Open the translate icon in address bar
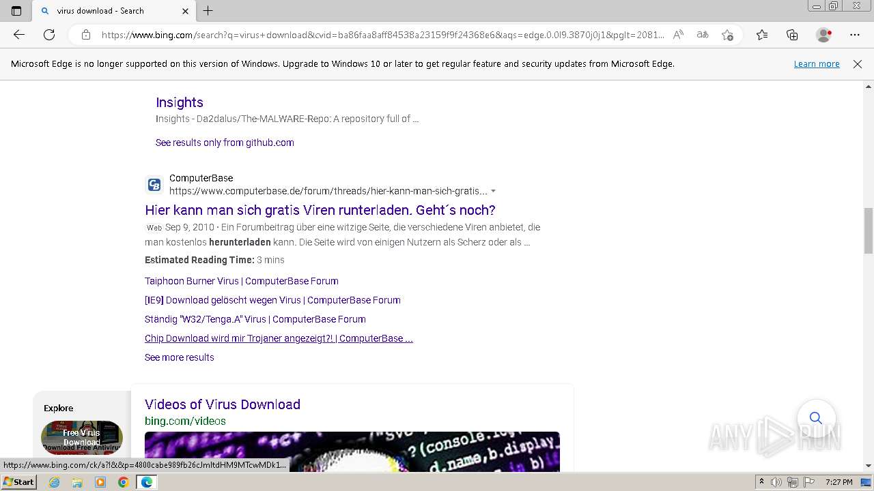Screen dimensions: 874x491 point(703,35)
